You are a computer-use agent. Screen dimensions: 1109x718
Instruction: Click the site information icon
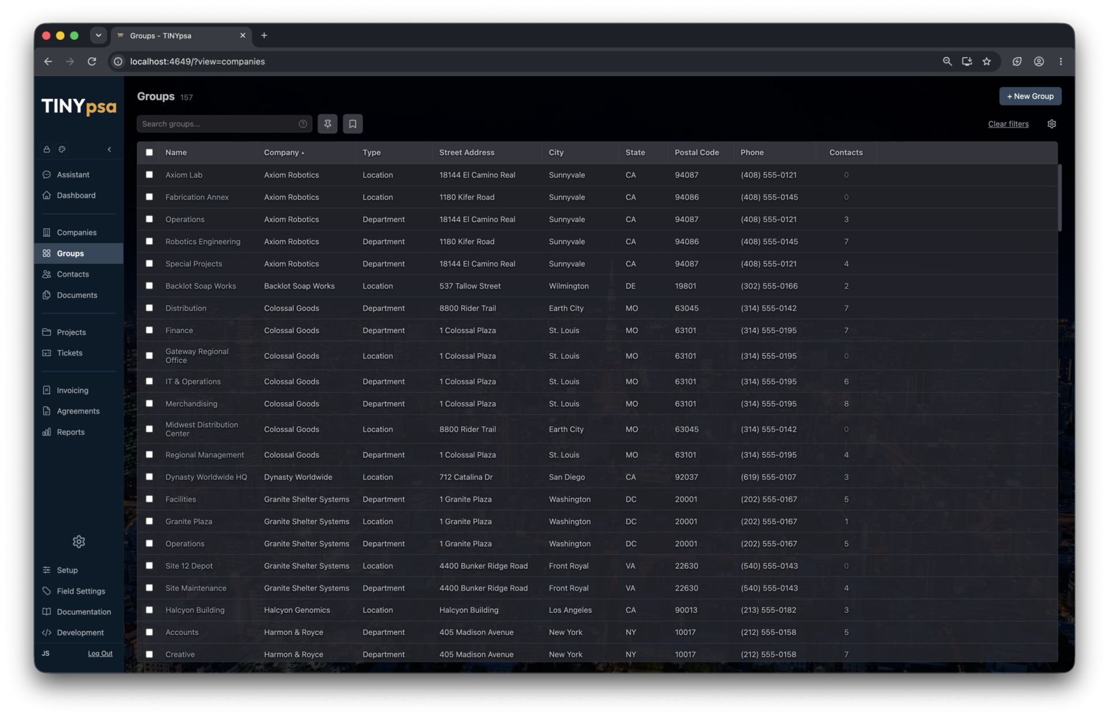coord(118,61)
